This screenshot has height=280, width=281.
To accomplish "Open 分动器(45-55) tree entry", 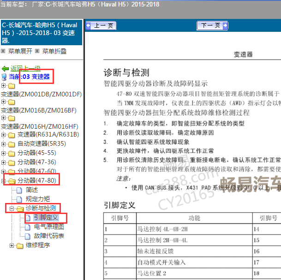I will [37, 153].
